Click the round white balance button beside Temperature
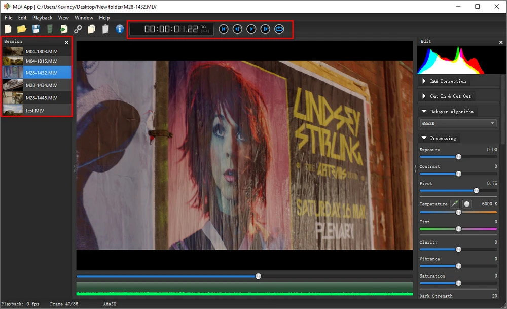The width and height of the screenshot is (507, 309). (x=466, y=204)
